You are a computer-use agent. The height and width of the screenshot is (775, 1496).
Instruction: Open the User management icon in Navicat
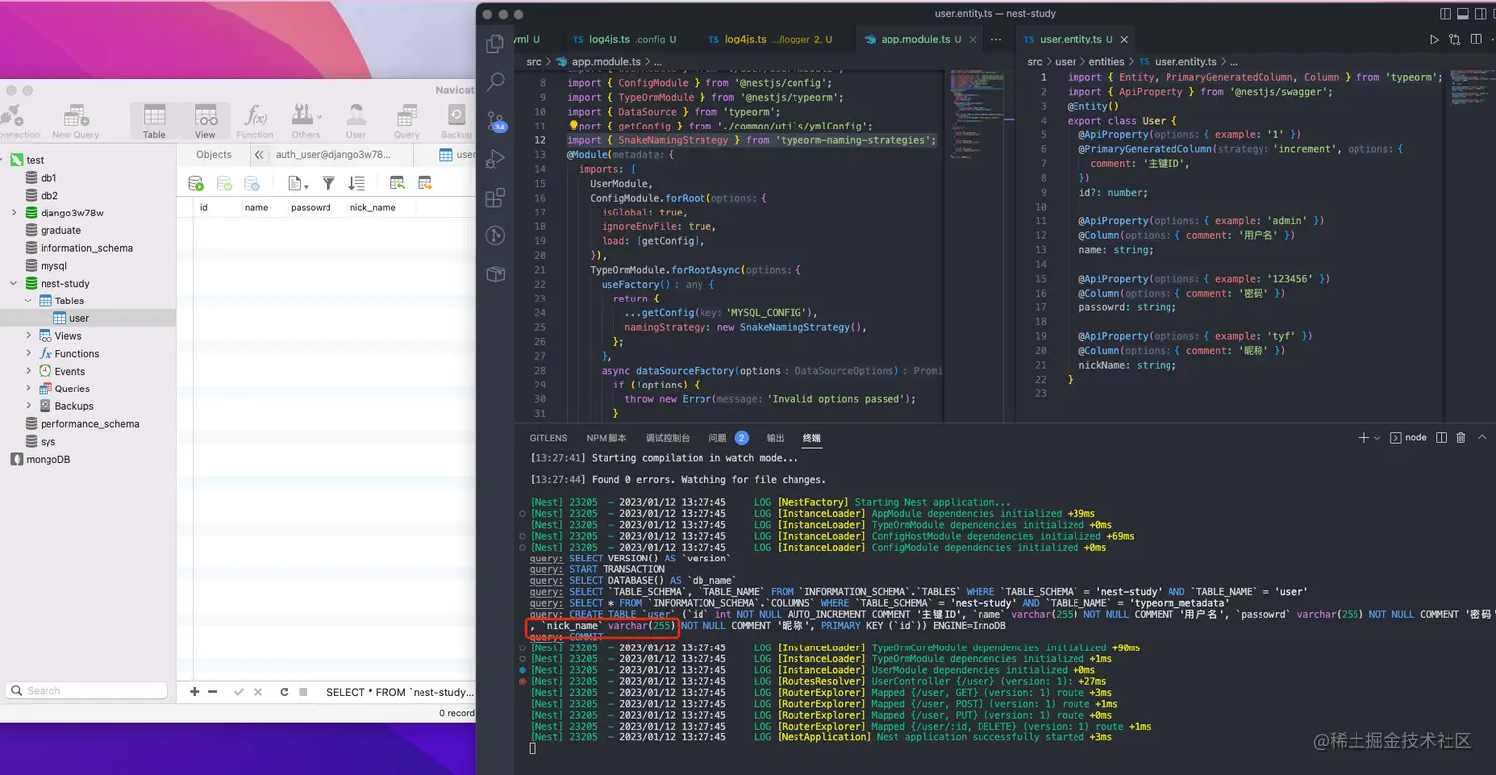[x=356, y=122]
